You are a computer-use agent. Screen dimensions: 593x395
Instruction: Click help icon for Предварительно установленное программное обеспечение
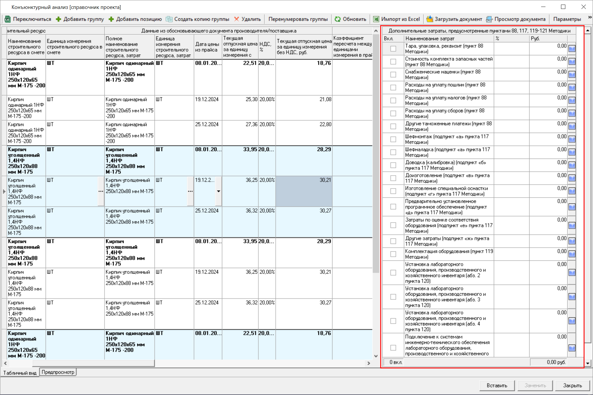[x=572, y=207]
